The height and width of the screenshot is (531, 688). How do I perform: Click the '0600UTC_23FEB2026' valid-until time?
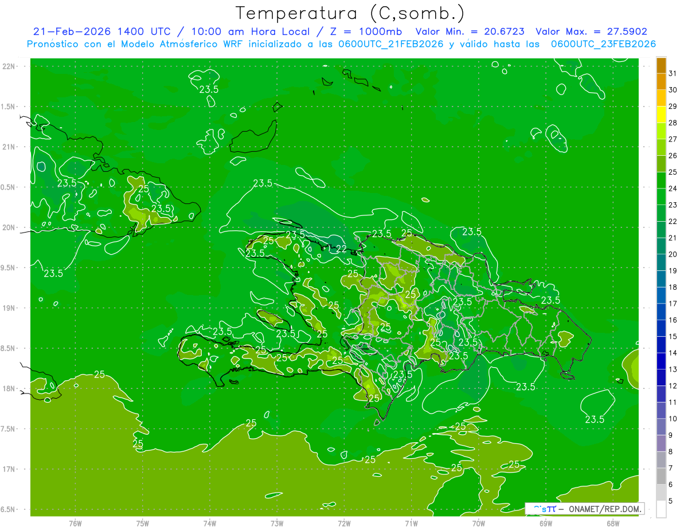[603, 44]
